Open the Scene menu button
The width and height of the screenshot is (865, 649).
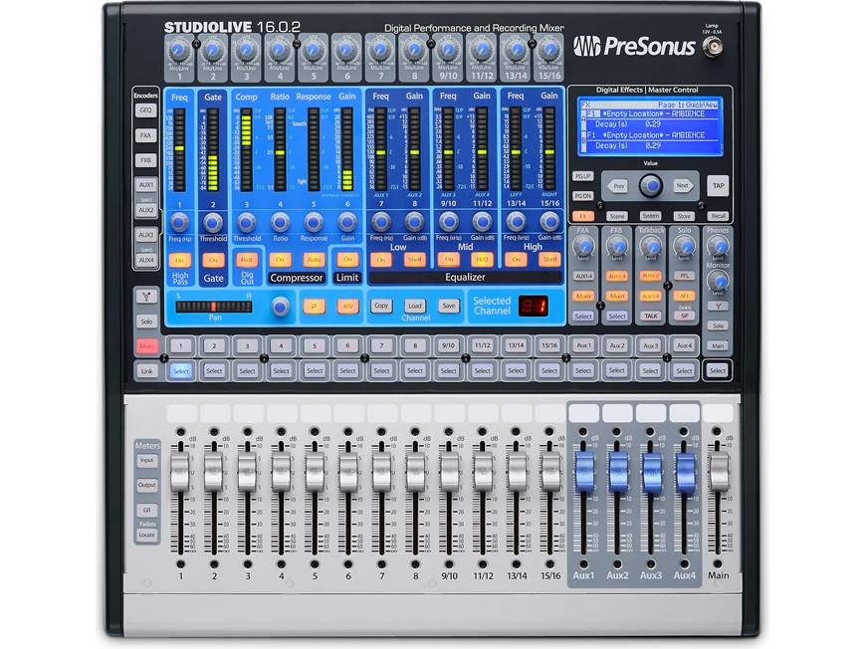(617, 216)
